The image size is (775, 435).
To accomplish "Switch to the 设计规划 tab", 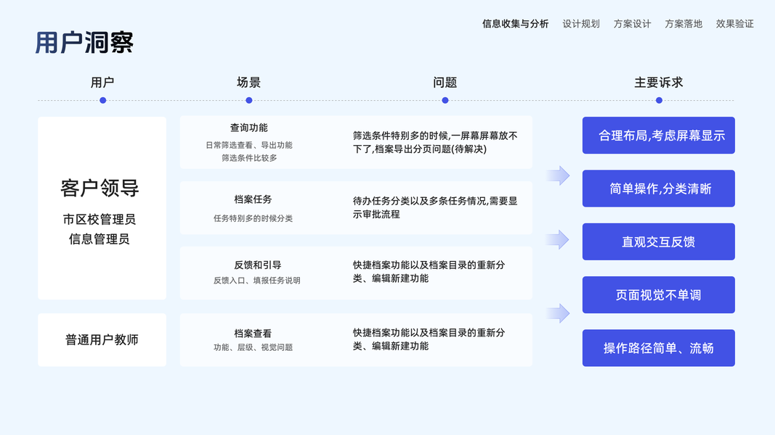I will (581, 24).
